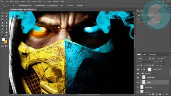
Task: Choose Zoom In mode in options bar
Action: coord(10,5)
